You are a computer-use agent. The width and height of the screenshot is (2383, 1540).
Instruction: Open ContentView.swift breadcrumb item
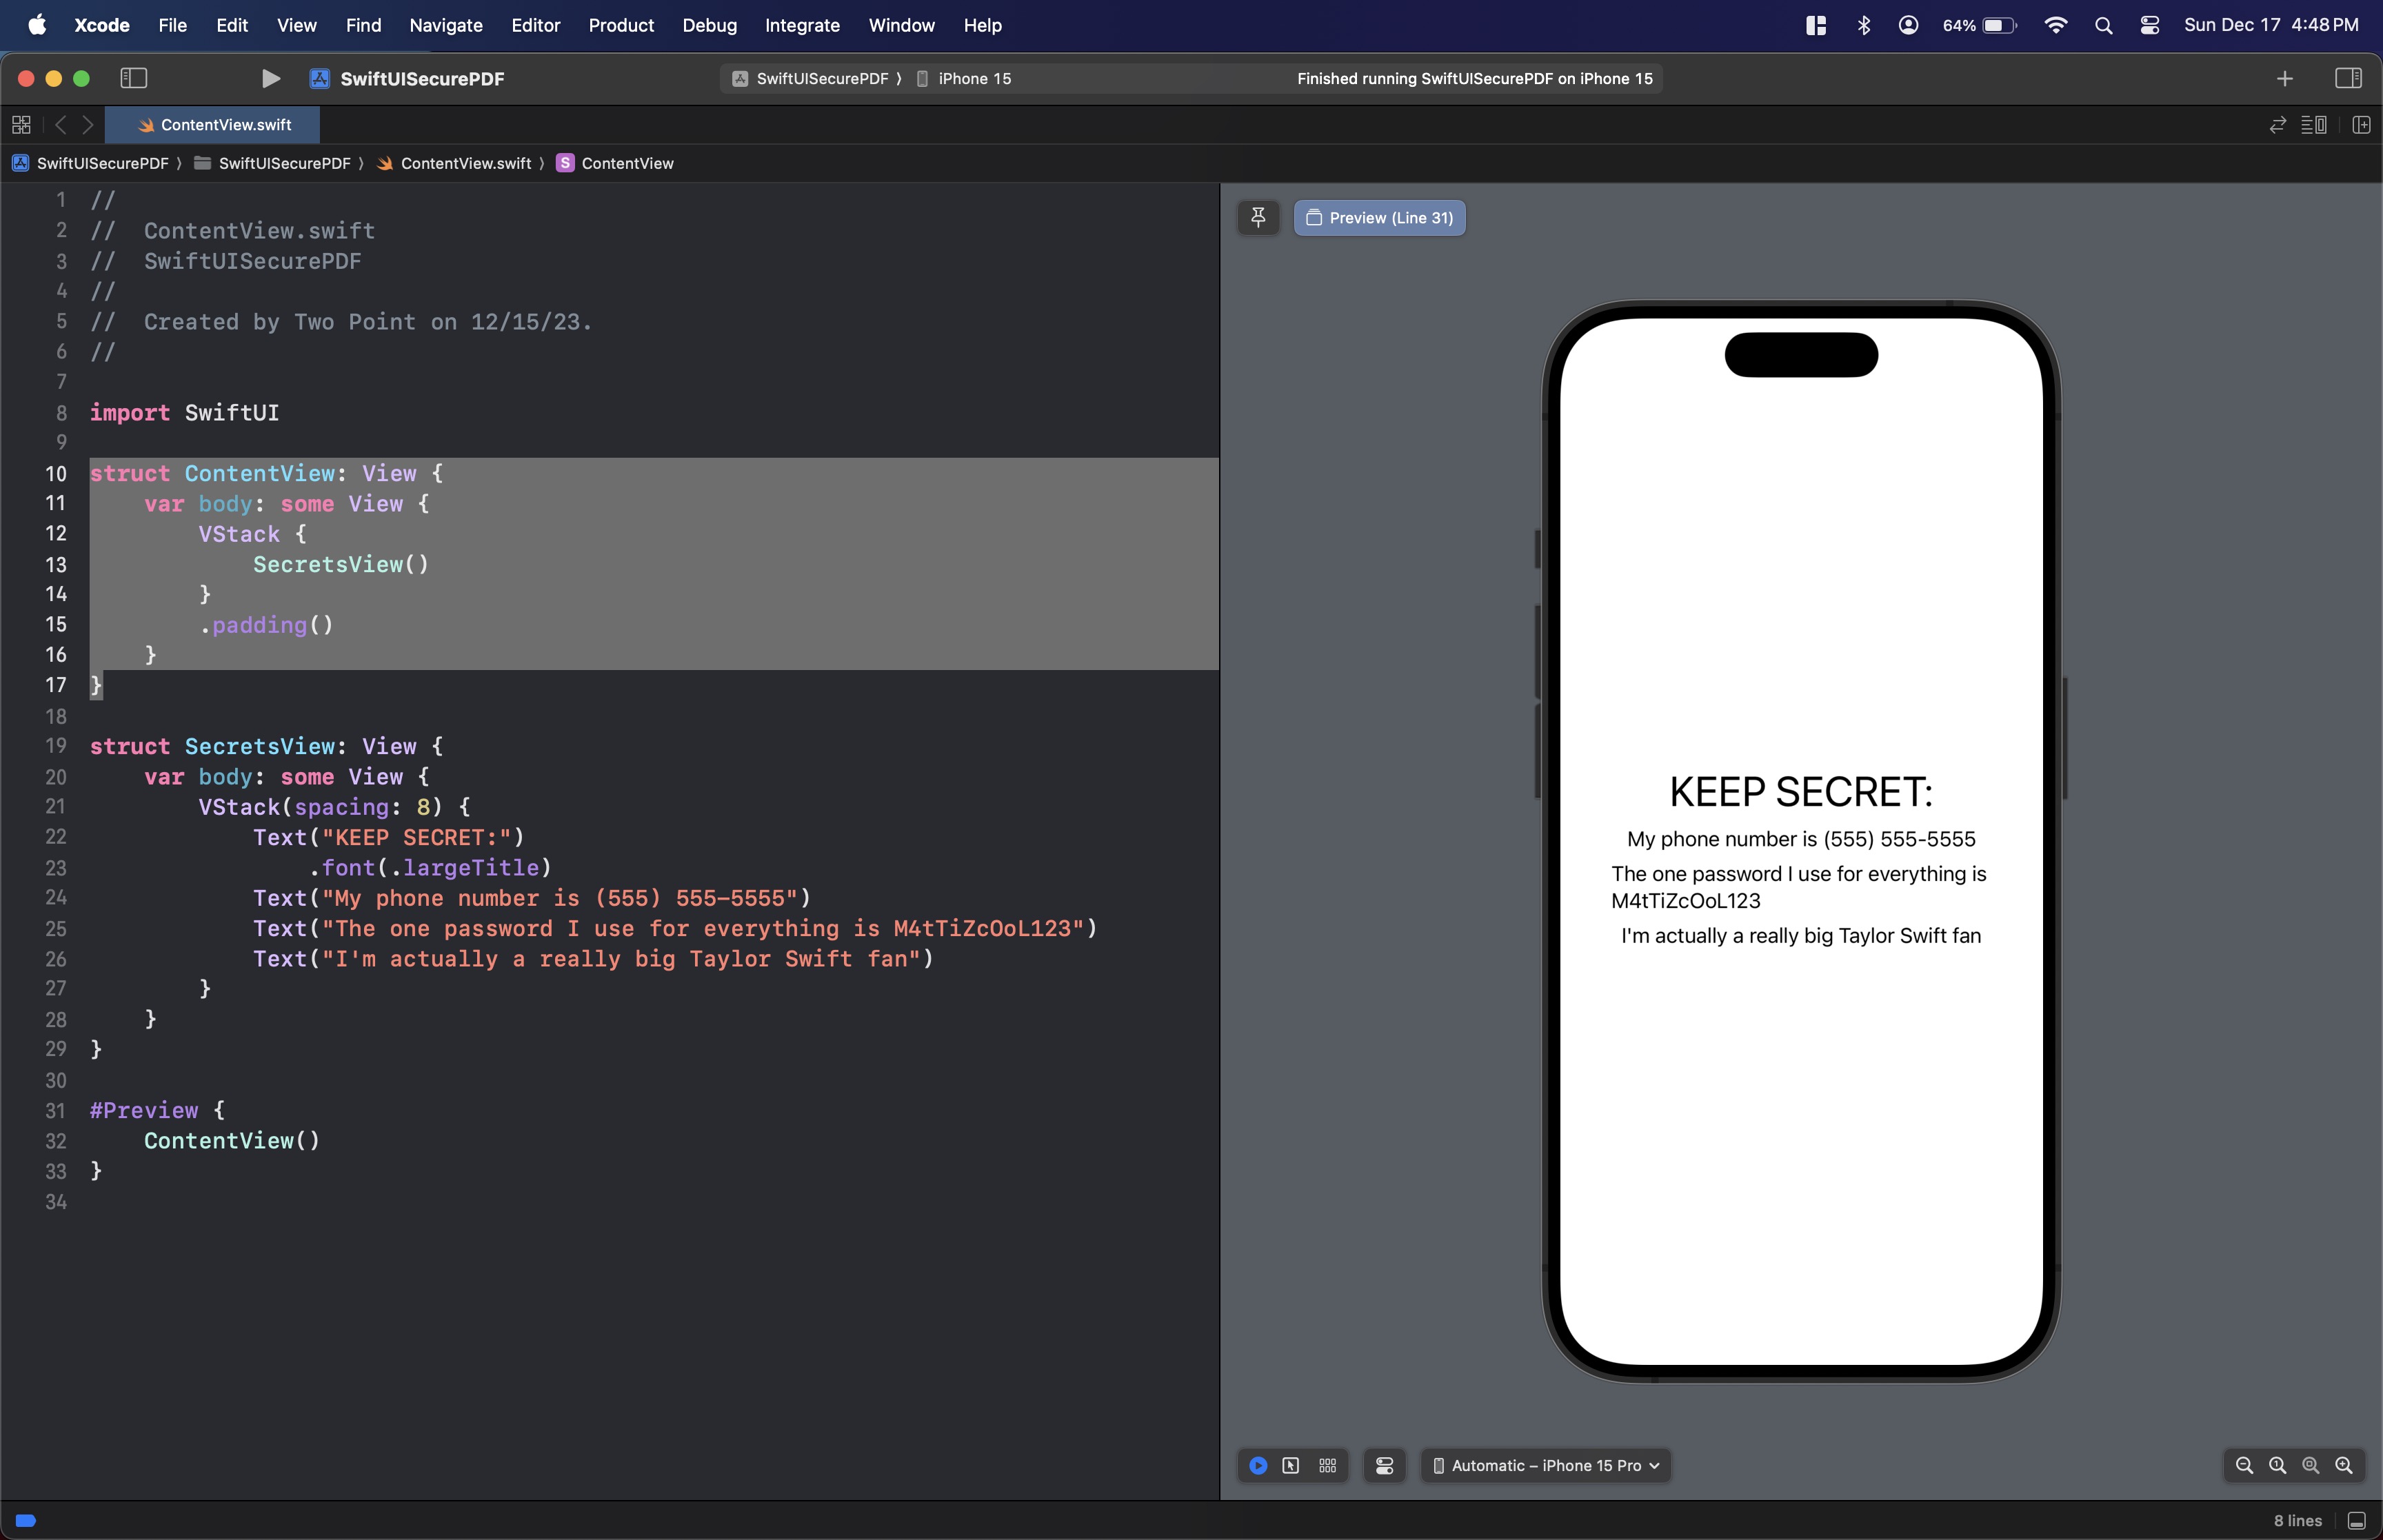[x=454, y=163]
